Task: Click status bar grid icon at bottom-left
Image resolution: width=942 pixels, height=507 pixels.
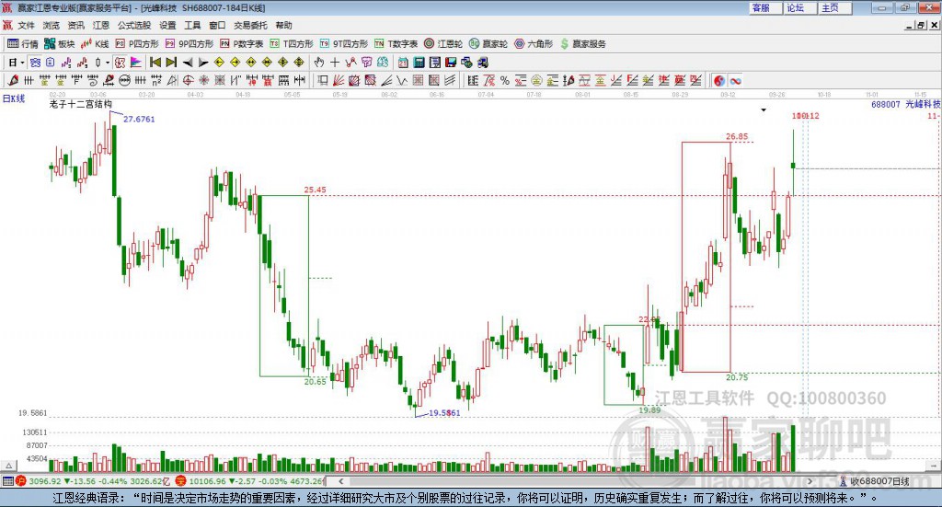Action: coord(7,481)
